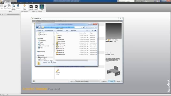Switch to Vault ribbon tab
The height and width of the screenshot is (96, 171).
pos(17,3)
